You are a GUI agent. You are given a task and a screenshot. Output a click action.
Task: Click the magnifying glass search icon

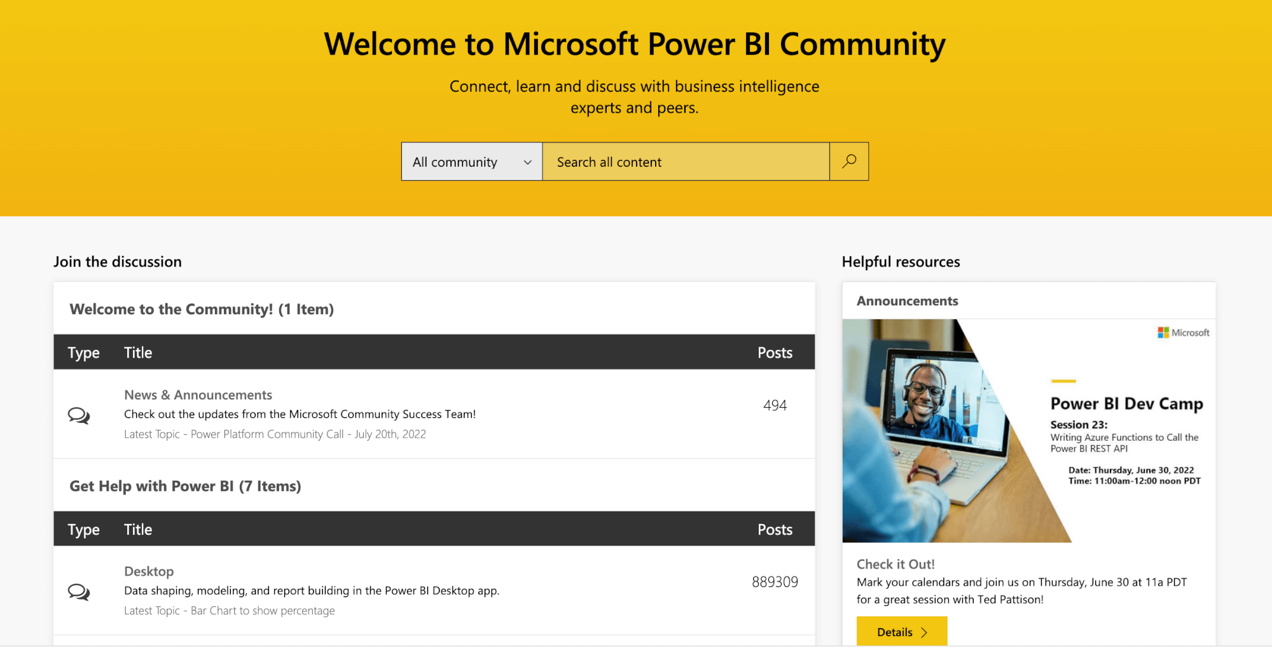(849, 162)
